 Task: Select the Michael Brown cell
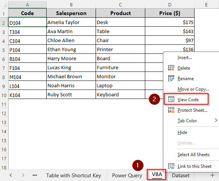(x=71, y=76)
